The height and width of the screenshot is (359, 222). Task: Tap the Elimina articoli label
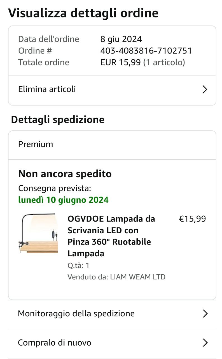click(x=47, y=89)
